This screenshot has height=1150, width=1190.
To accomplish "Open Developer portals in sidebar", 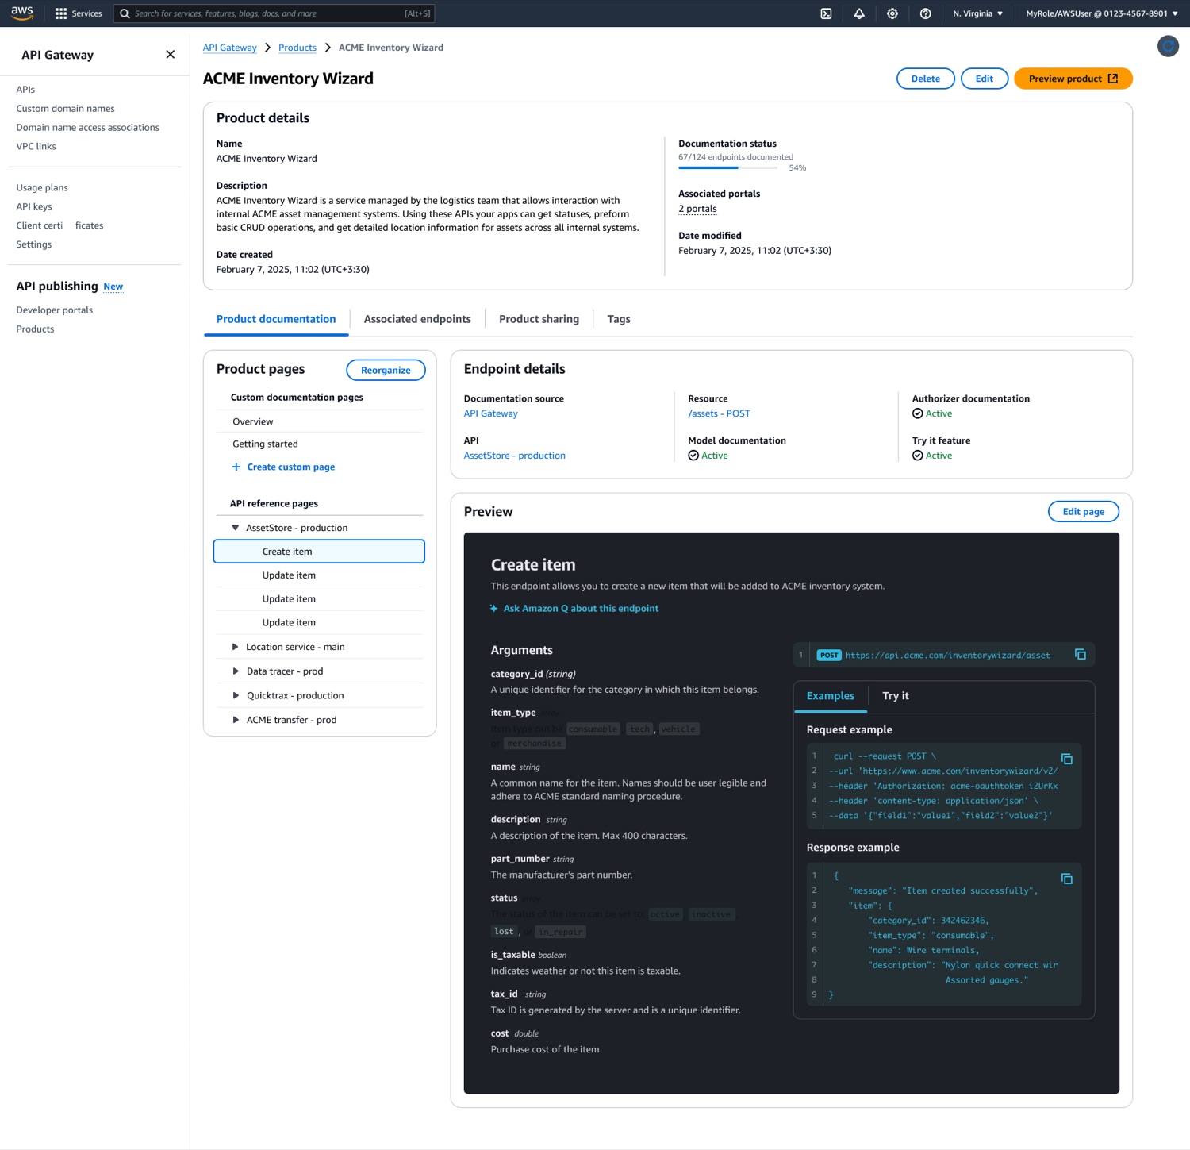I will point(55,310).
